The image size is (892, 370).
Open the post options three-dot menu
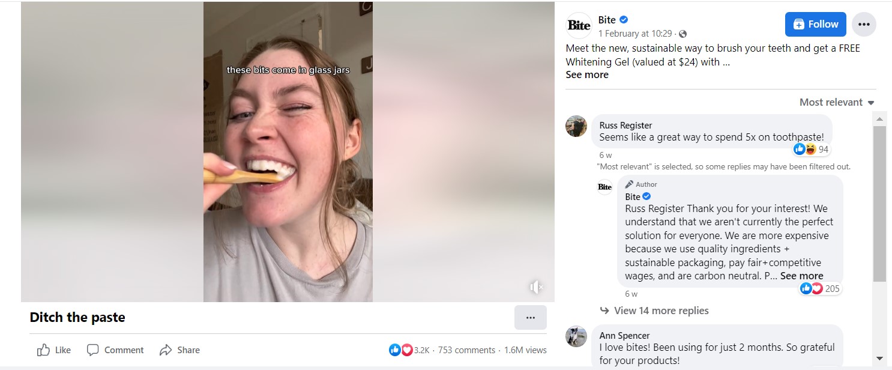click(864, 24)
